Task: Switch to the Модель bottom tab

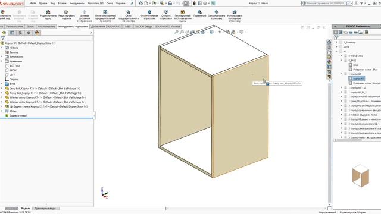Action: pyautogui.click(x=25, y=209)
